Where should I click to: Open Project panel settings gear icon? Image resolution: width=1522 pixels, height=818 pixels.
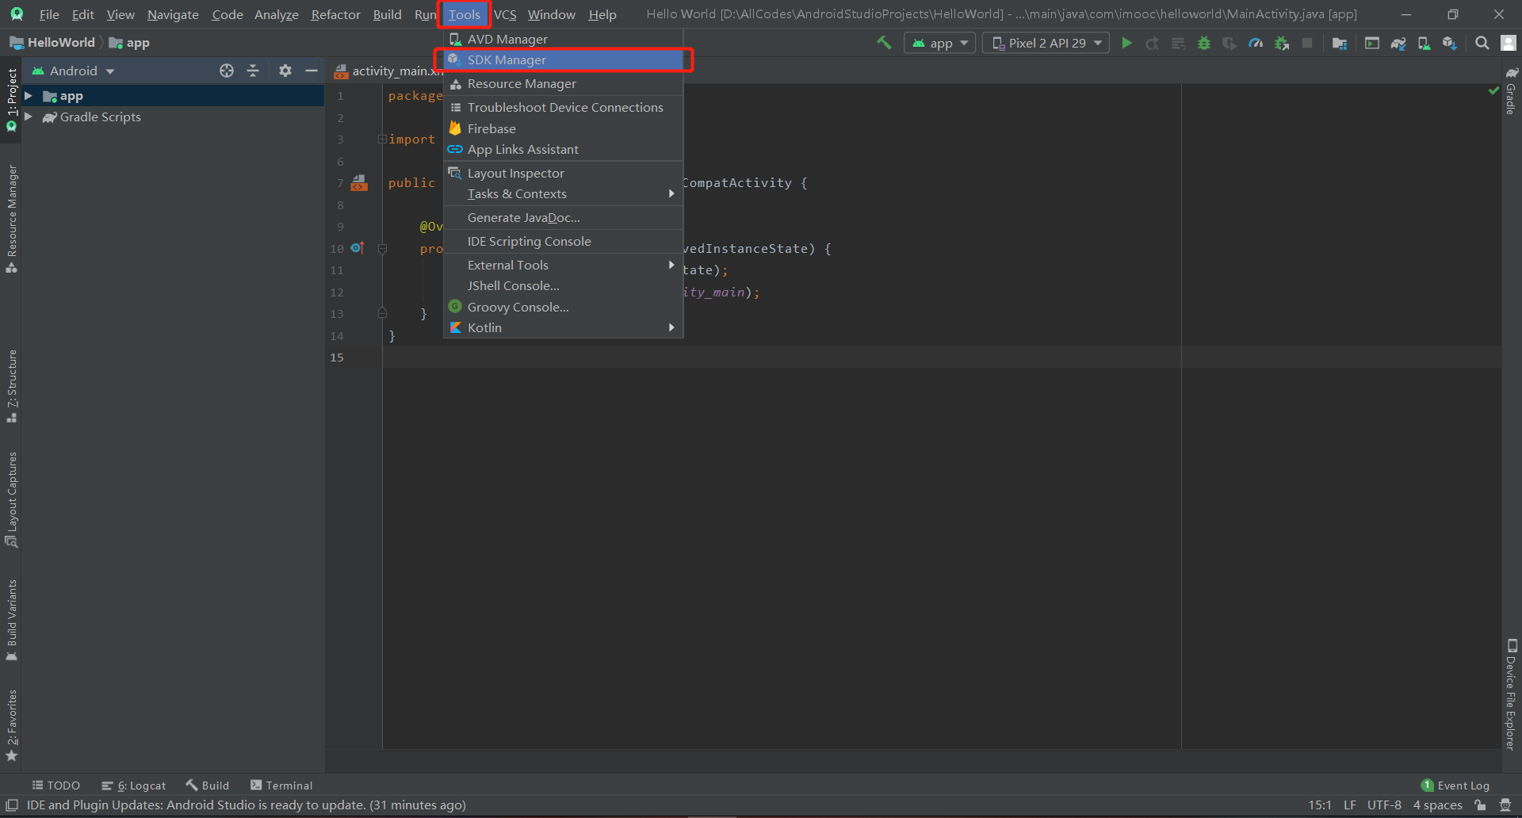coord(285,71)
